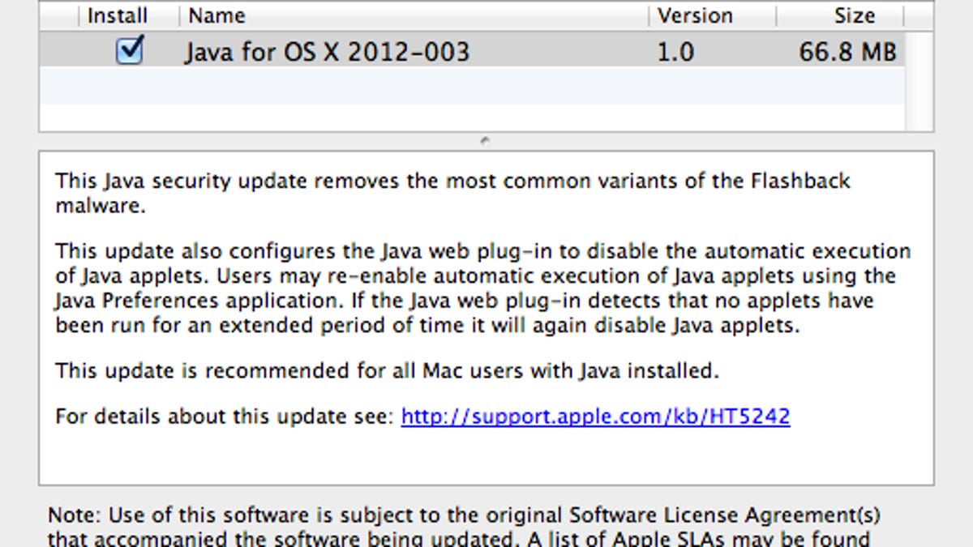Click inside the update description text area
The image size is (973, 547).
[x=486, y=324]
